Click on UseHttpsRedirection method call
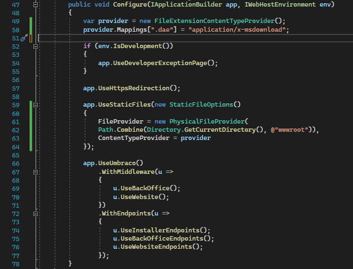Viewport: 353px width, 269px height. point(134,88)
